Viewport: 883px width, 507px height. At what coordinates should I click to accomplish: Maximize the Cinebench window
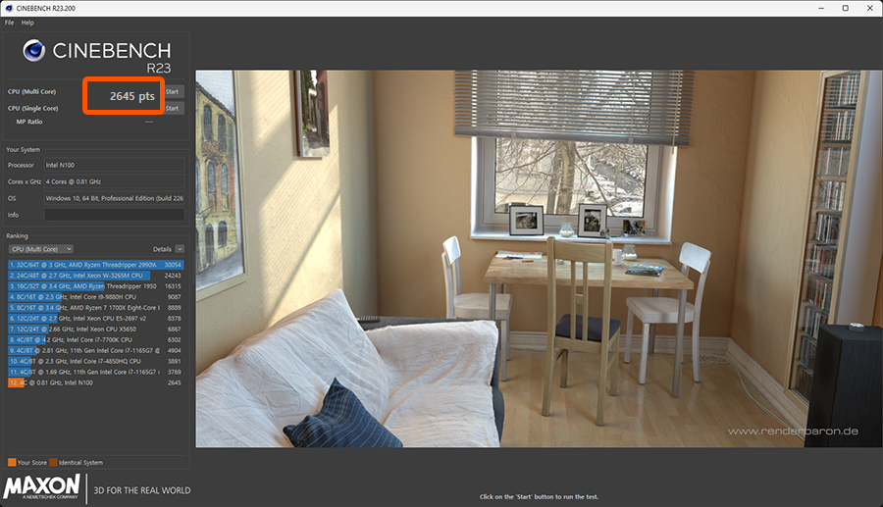tap(846, 8)
